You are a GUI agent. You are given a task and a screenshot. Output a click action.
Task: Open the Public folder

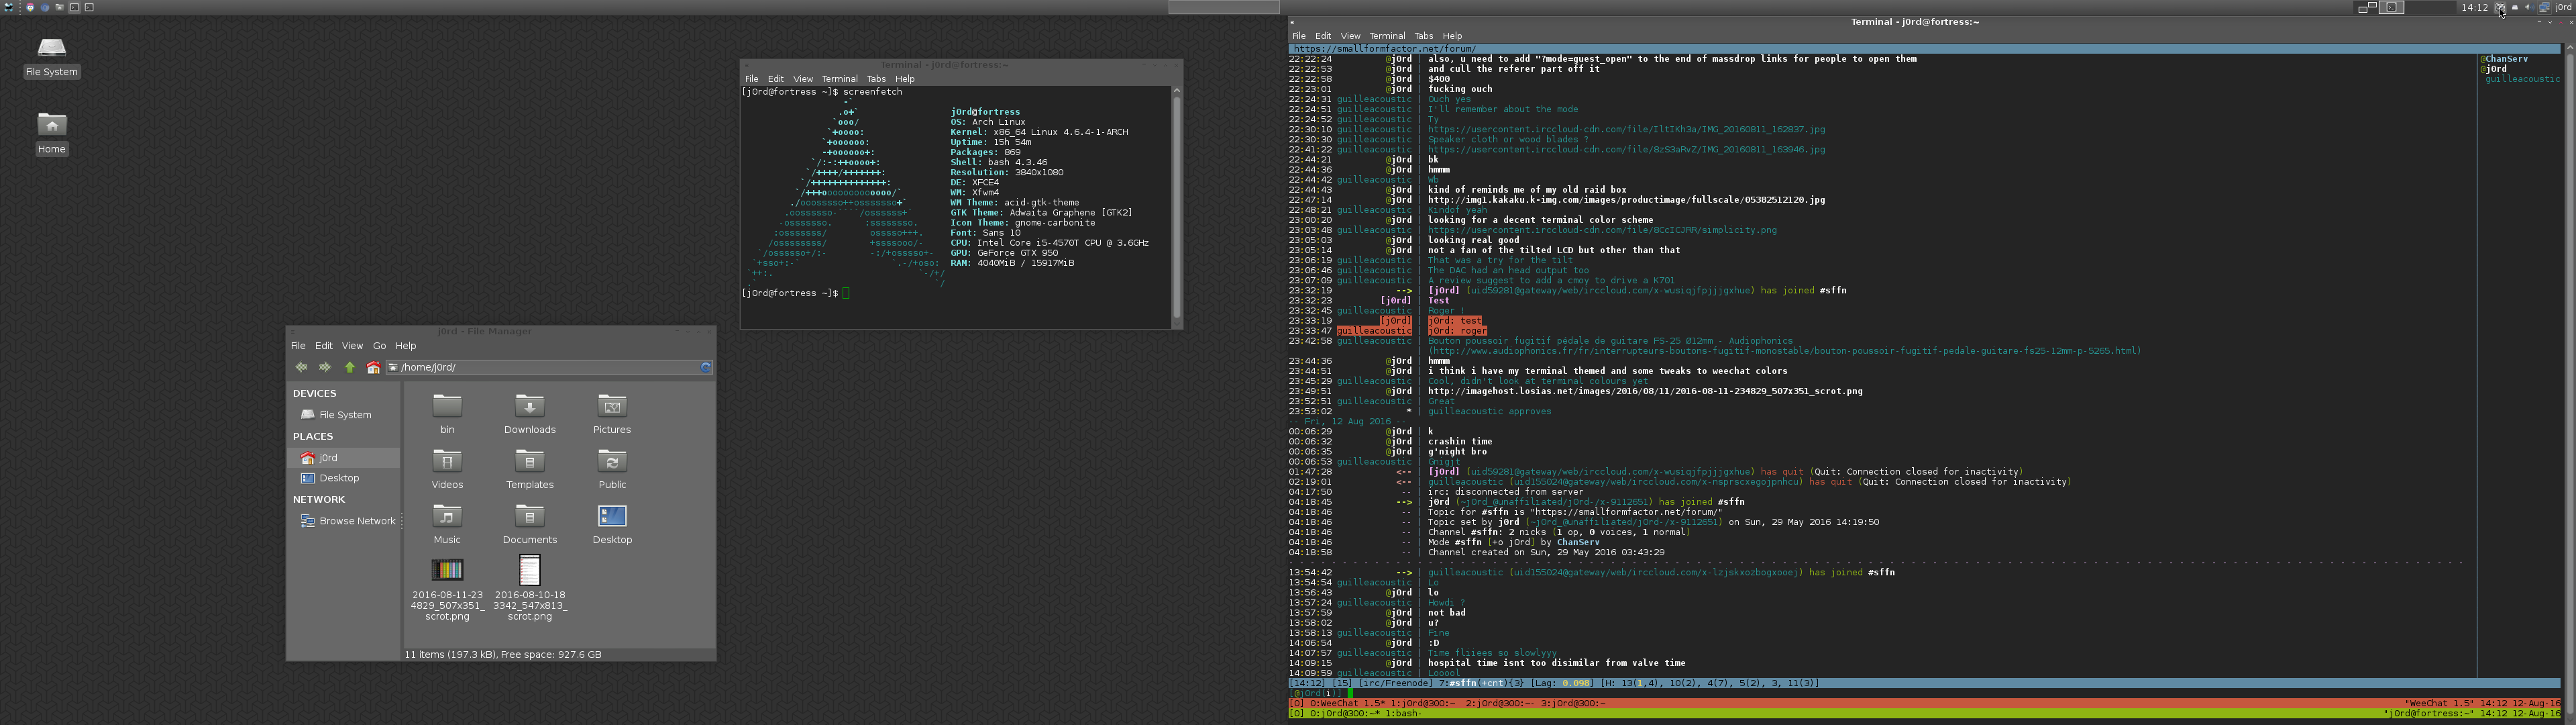click(x=612, y=469)
